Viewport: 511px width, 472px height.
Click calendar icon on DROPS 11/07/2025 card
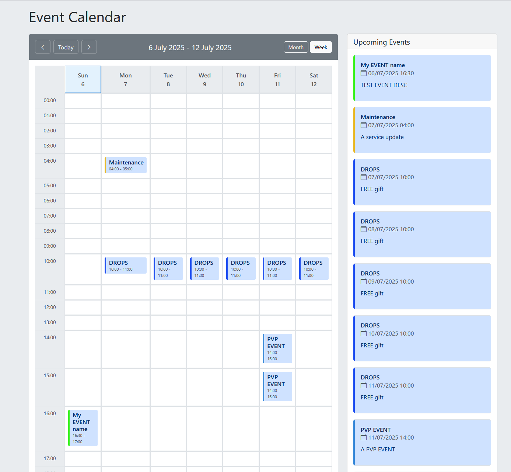(x=364, y=386)
